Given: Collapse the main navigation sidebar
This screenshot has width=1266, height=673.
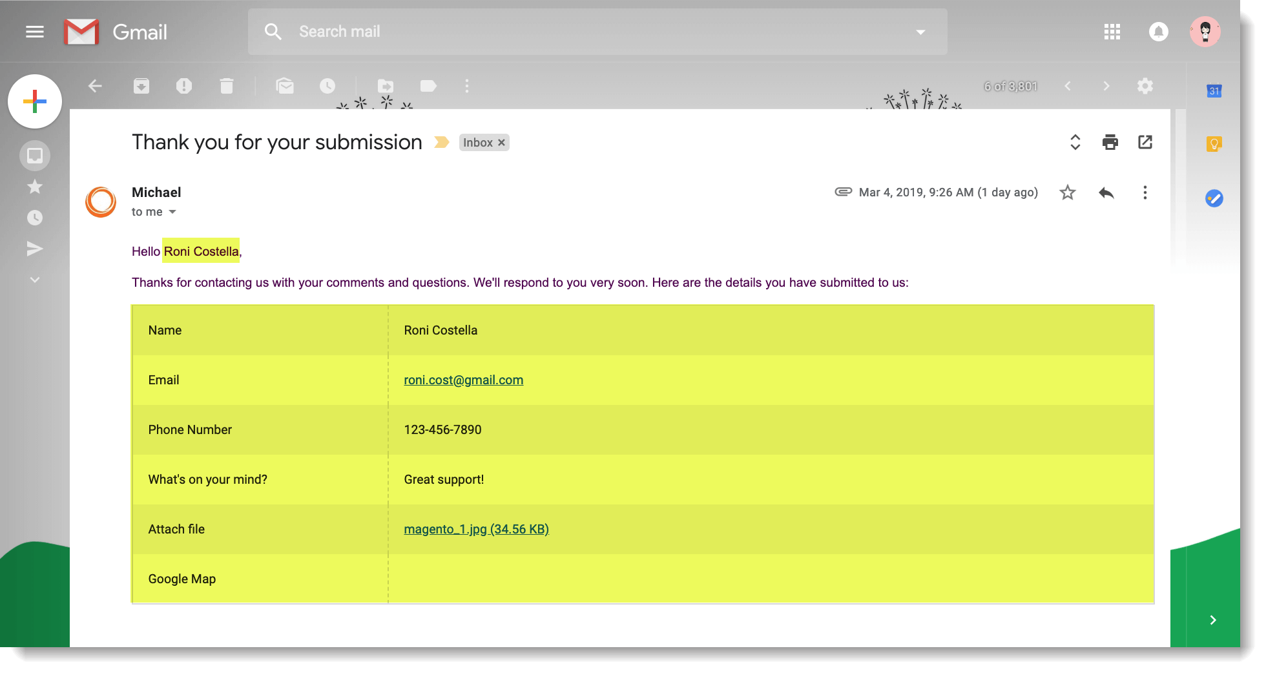Looking at the screenshot, I should coord(35,31).
